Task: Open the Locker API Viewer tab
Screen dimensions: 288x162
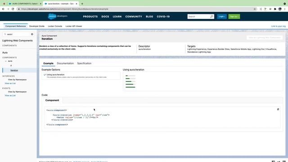Action: click(x=74, y=26)
